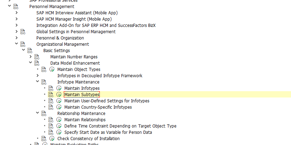Open documentation icon for Specify Start Date

(x=51, y=132)
